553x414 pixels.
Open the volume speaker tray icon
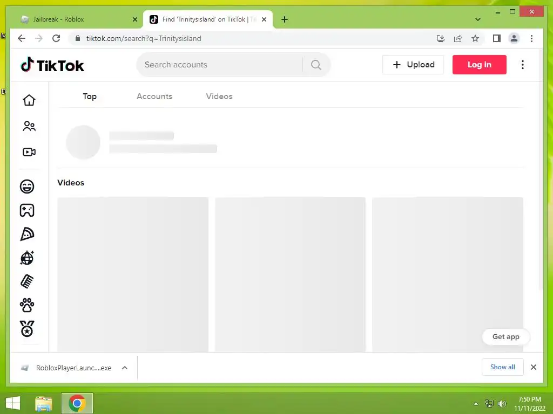(x=502, y=404)
